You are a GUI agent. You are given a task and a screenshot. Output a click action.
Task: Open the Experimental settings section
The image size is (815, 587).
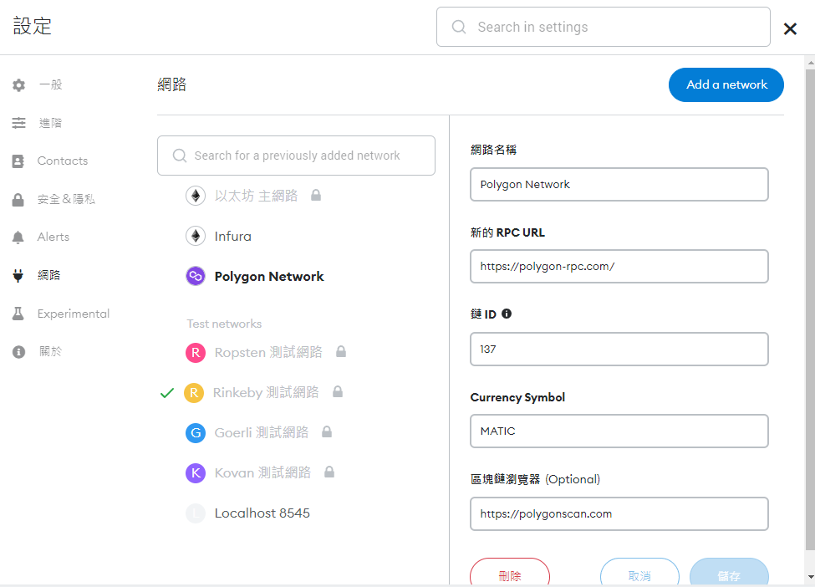73,314
